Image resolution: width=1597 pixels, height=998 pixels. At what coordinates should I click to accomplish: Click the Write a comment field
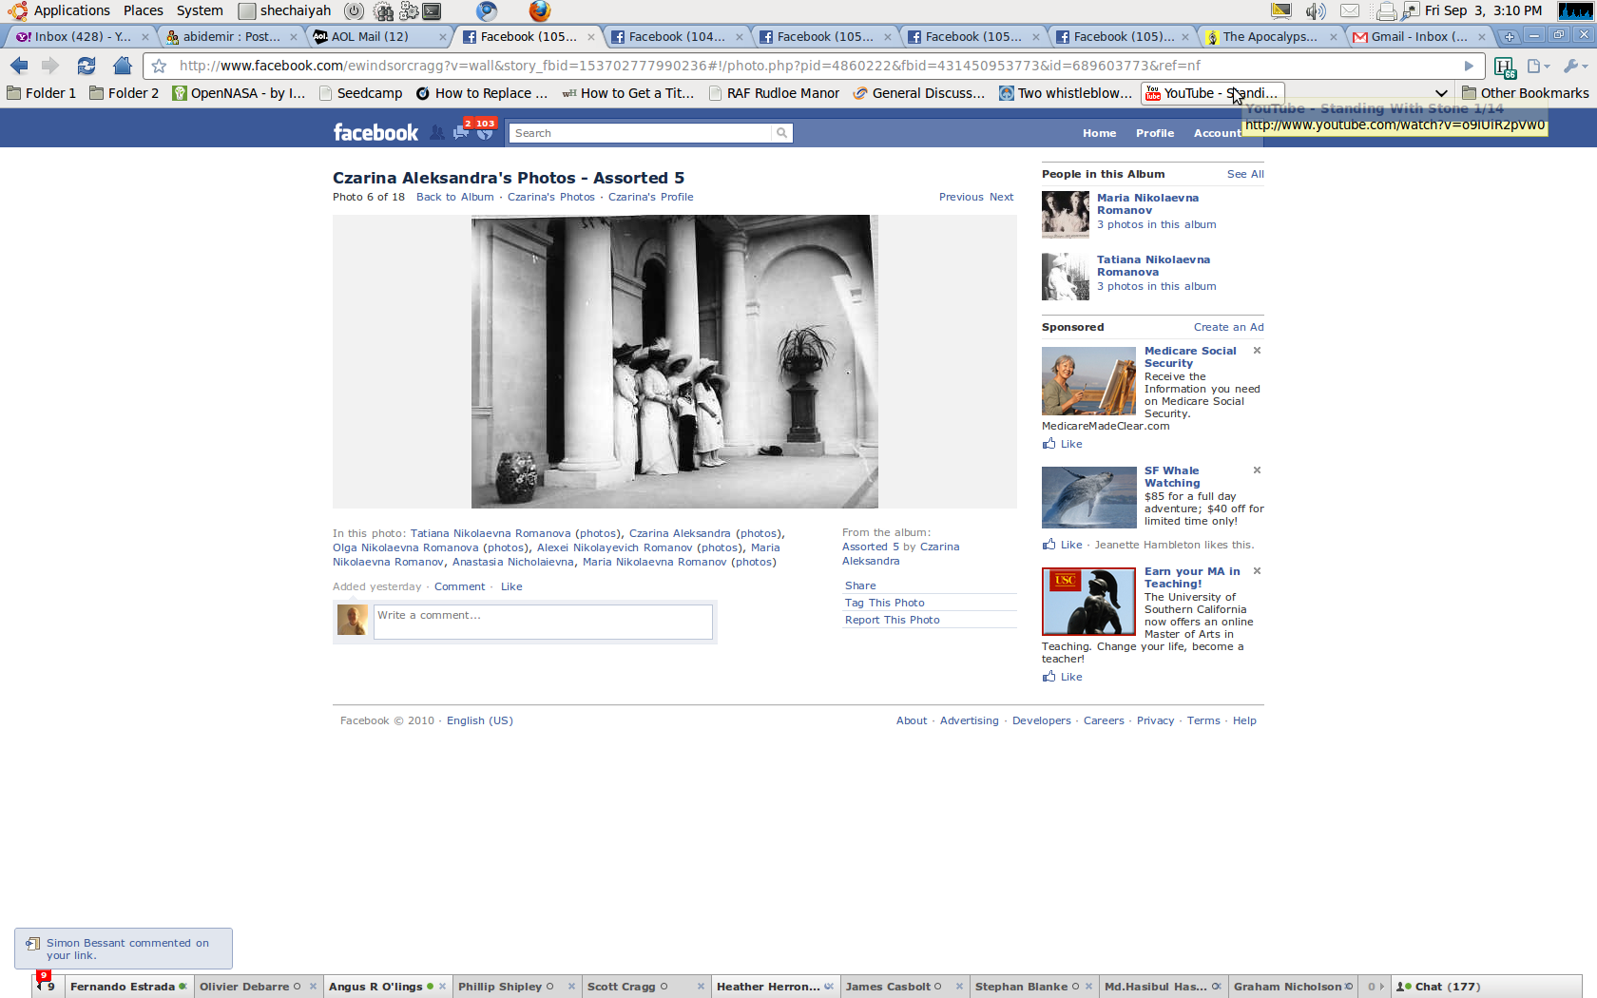[542, 622]
